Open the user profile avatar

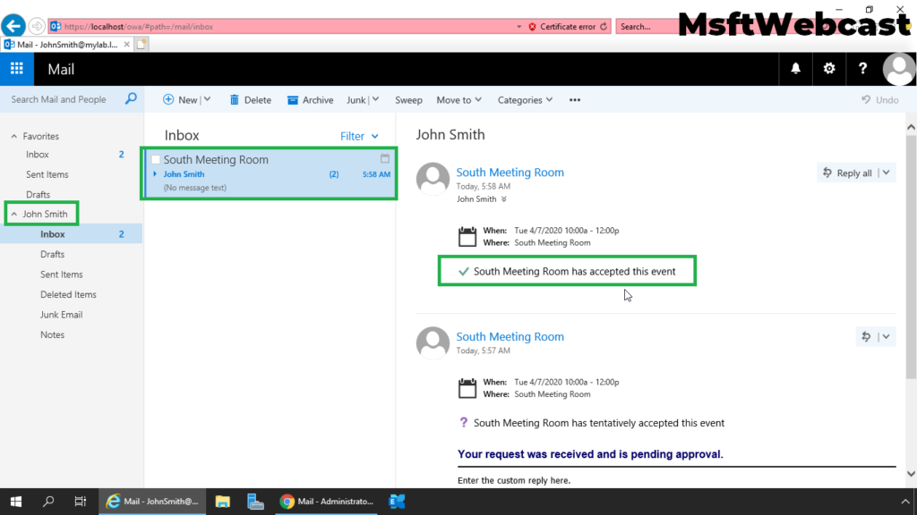click(898, 69)
